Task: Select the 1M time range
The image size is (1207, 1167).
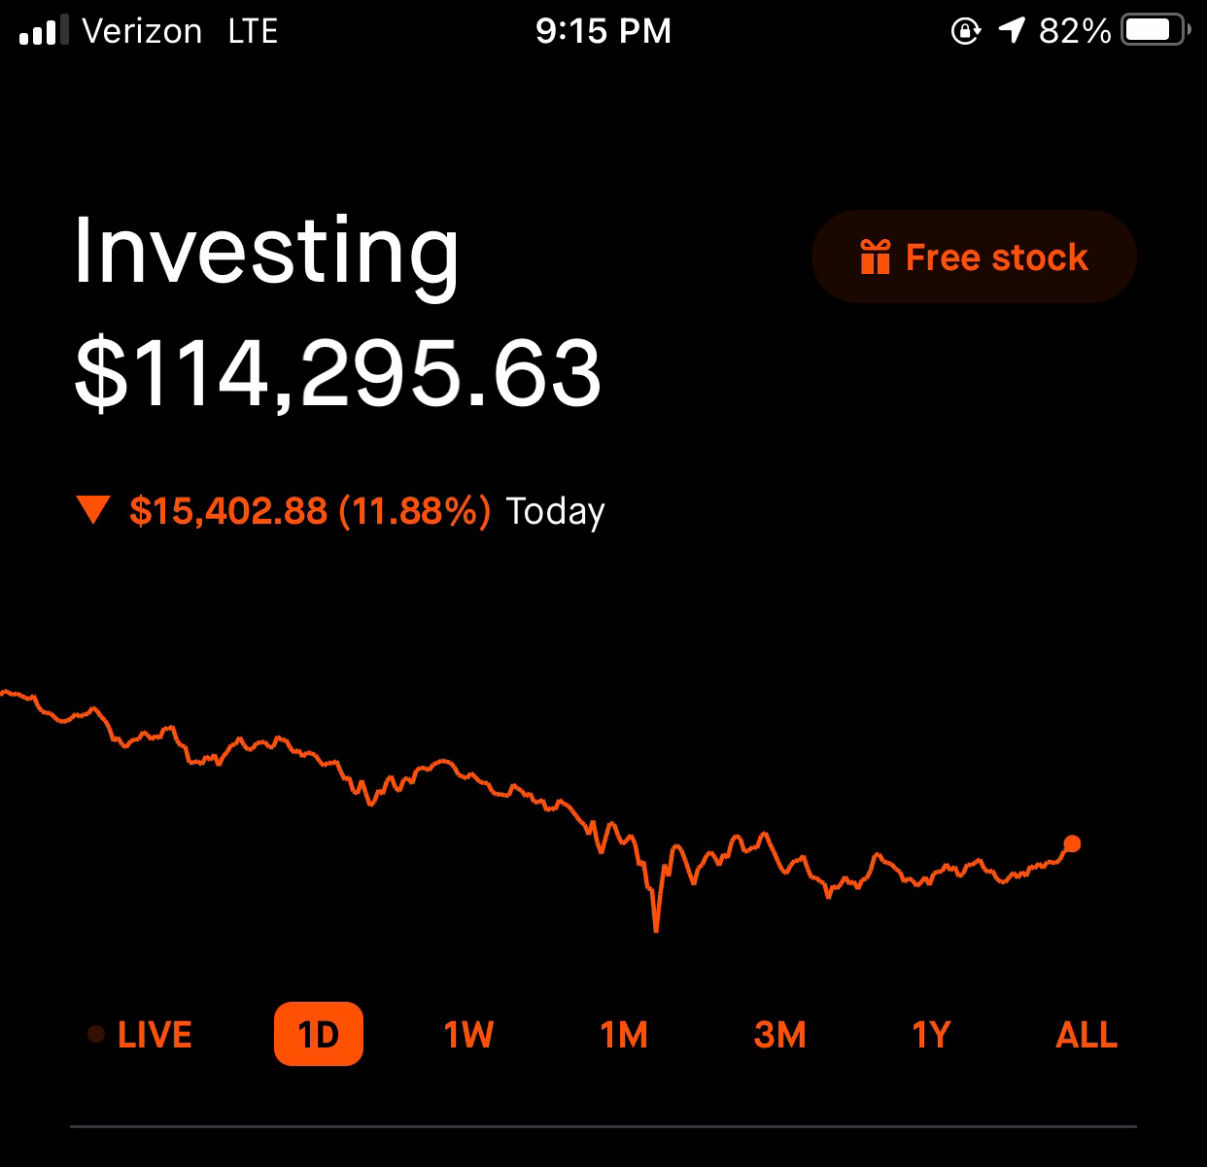Action: (x=624, y=1035)
